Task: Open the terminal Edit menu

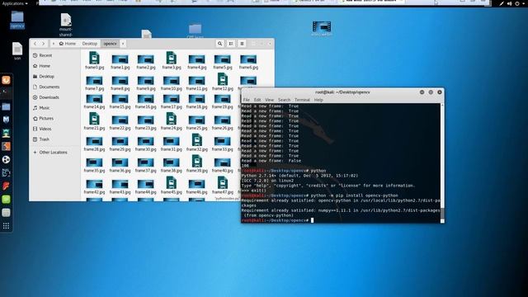Action: (257, 100)
